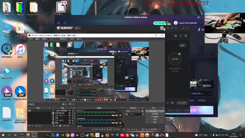Image resolution: width=245 pixels, height=138 pixels.
Task: Open the 工具(T) menu in OBS
Action: [72, 39]
